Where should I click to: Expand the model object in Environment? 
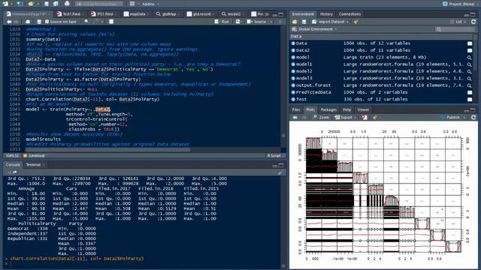293,57
